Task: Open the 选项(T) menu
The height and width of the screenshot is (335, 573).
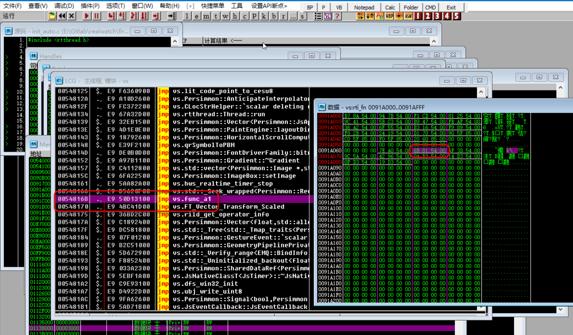Action: pos(116,6)
